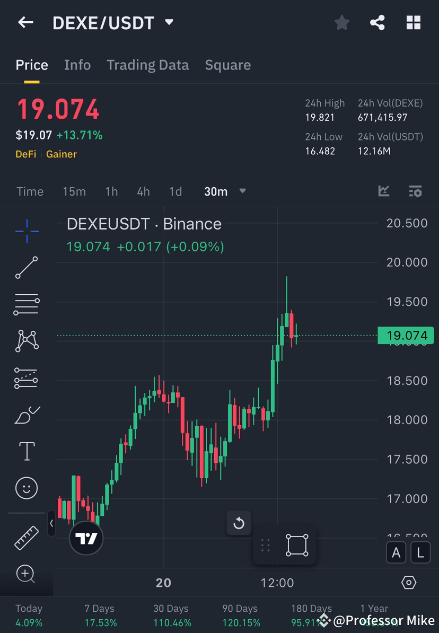The height and width of the screenshot is (633, 439).
Task: Switch to the 1h timeframe
Action: 111,191
